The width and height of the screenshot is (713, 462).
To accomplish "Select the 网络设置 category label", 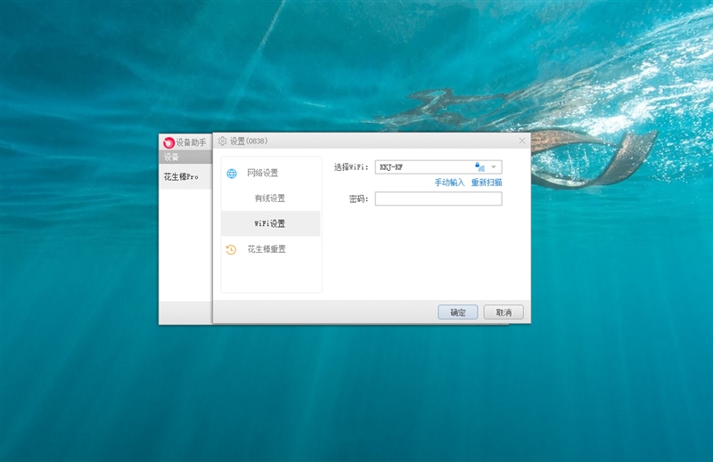I will [x=263, y=173].
